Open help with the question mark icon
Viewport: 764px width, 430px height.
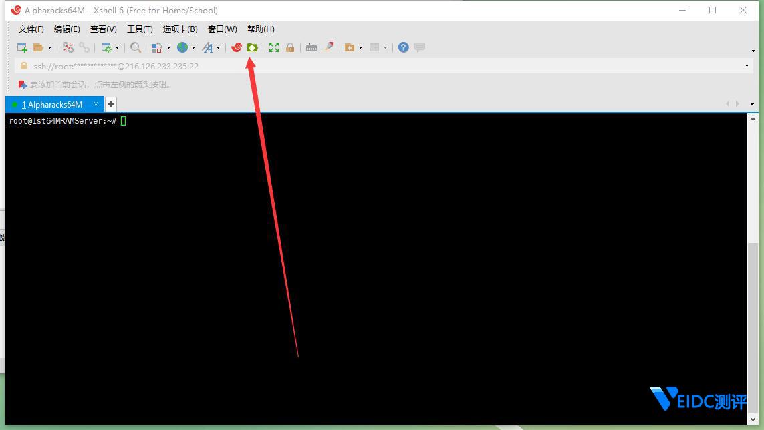(x=404, y=47)
